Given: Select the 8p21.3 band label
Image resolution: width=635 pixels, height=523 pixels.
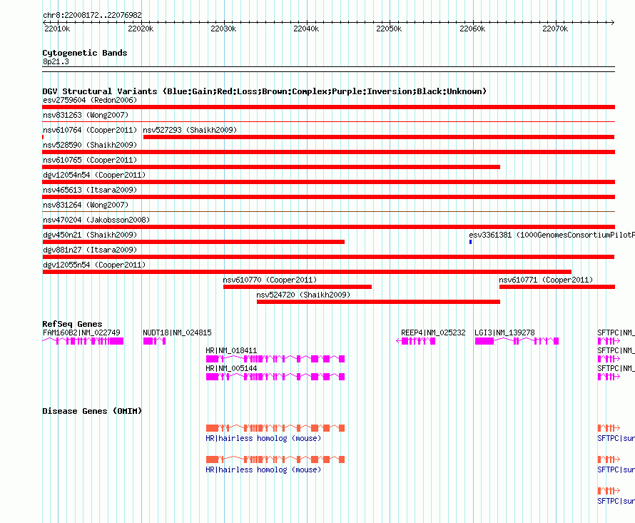Looking at the screenshot, I should point(56,61).
